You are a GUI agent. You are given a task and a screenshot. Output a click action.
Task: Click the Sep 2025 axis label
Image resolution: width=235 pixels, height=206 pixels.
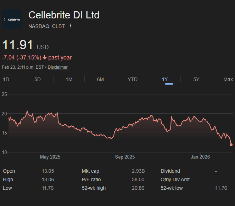pos(125,157)
